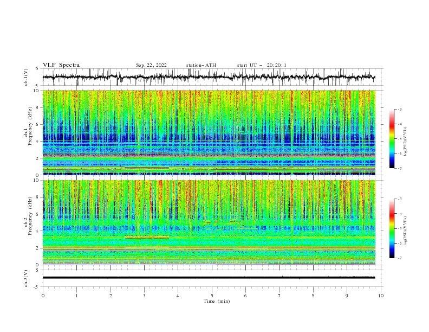Image resolution: width=429 pixels, height=332 pixels.
Task: Click the date text "Sep. 22, 2022"
Action: [x=151, y=65]
